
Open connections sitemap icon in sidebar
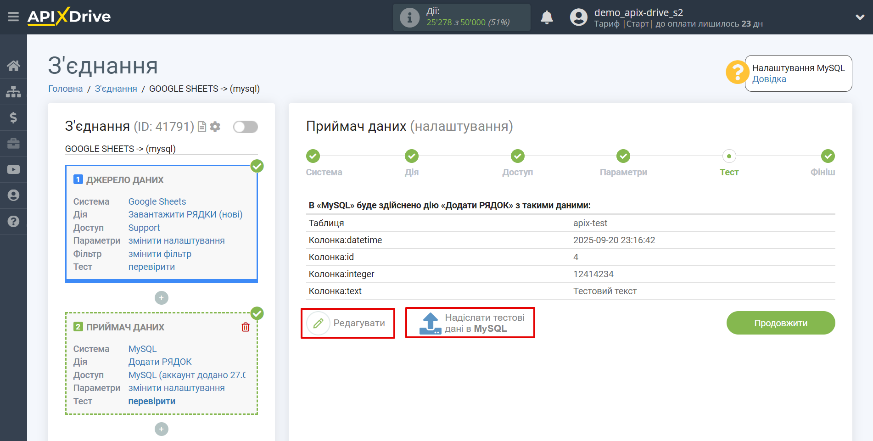[x=13, y=92]
